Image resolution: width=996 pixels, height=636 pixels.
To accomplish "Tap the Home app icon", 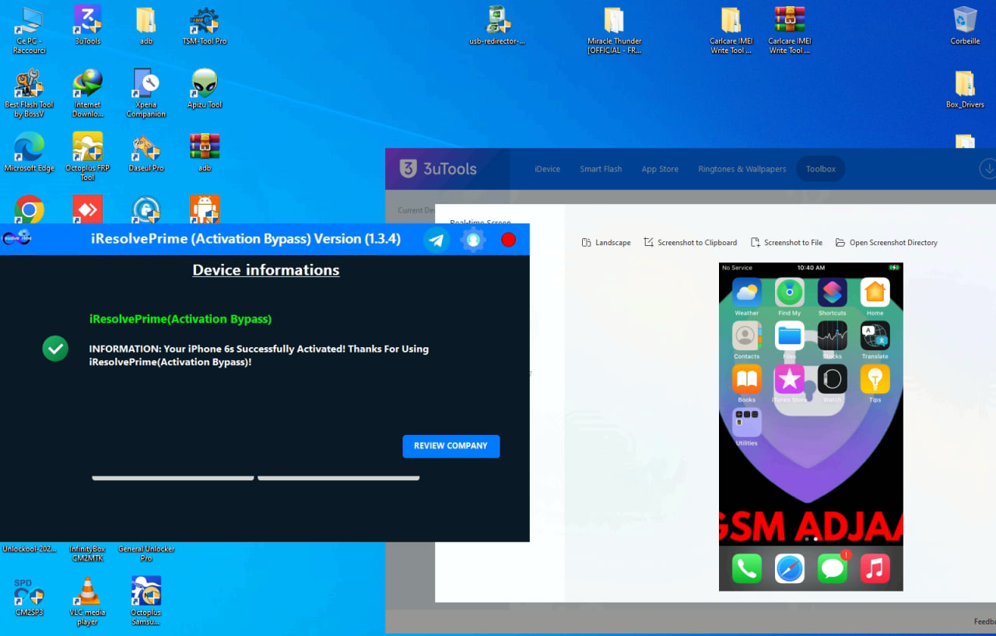I will pos(875,293).
